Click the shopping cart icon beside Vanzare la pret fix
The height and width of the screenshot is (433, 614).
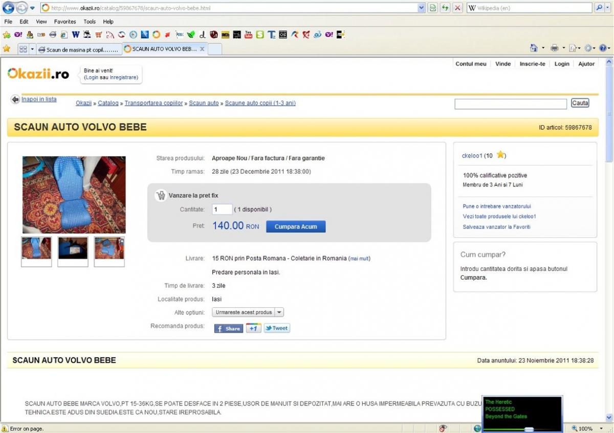coord(161,195)
